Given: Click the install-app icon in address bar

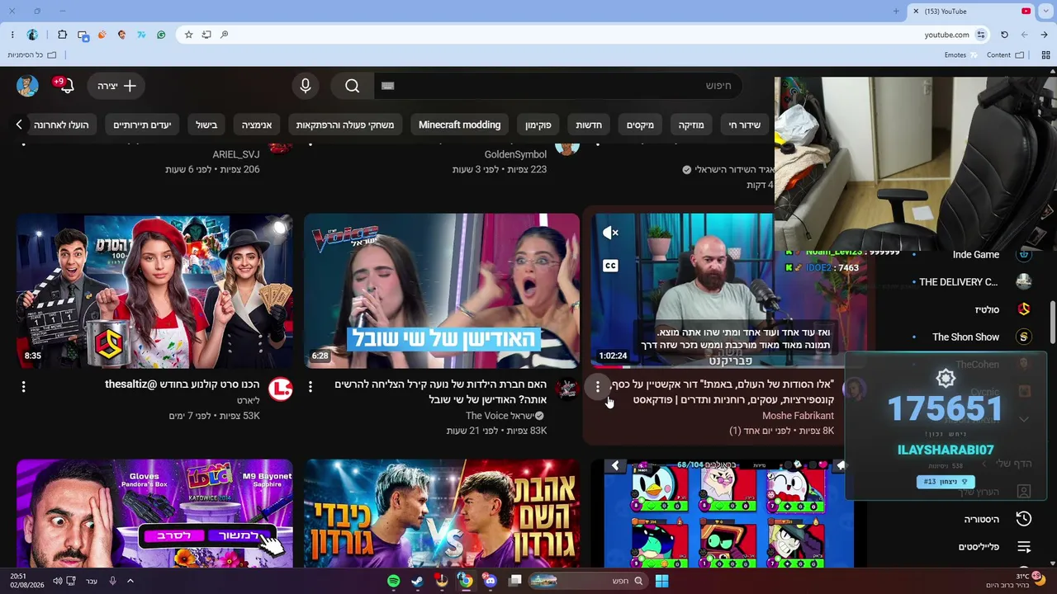Looking at the screenshot, I should 206,35.
